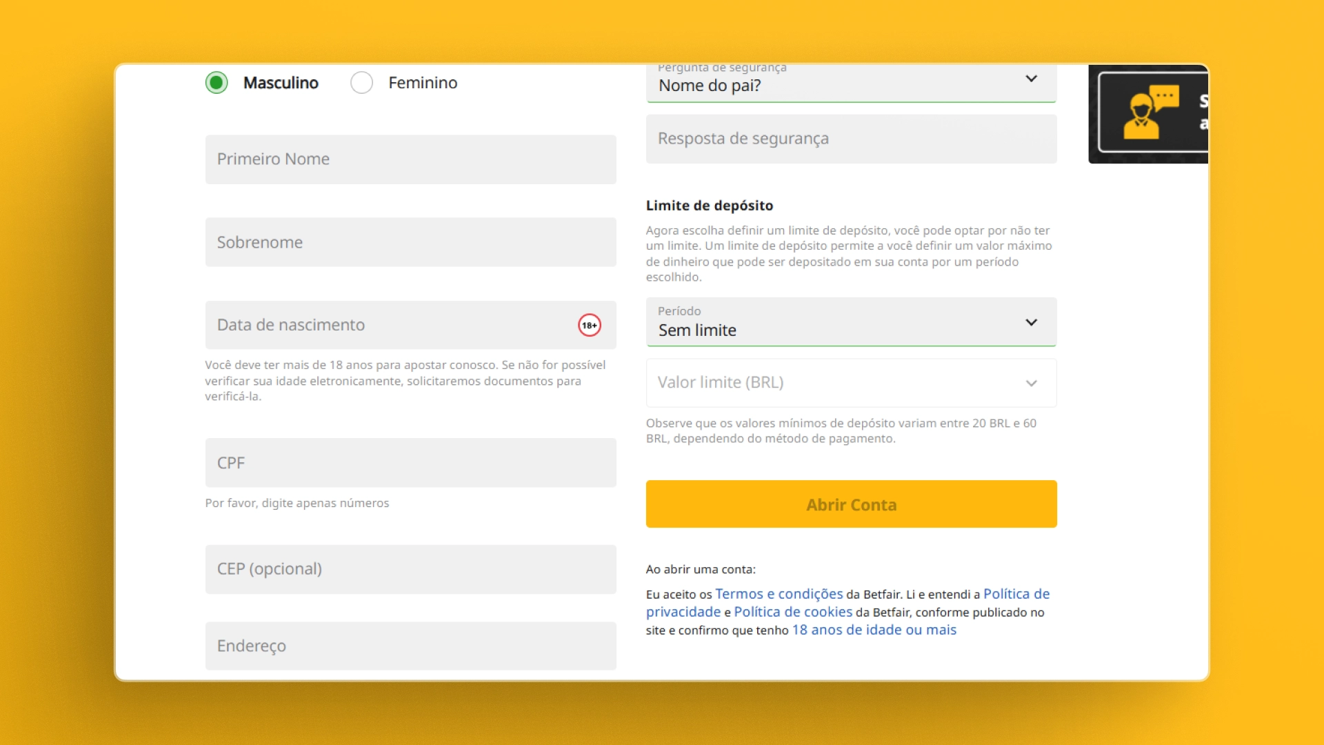Screen dimensions: 1324x745
Task: Click the CEP (opcional) field
Action: 410,569
